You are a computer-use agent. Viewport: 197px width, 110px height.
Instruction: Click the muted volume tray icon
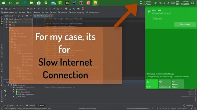160,3
